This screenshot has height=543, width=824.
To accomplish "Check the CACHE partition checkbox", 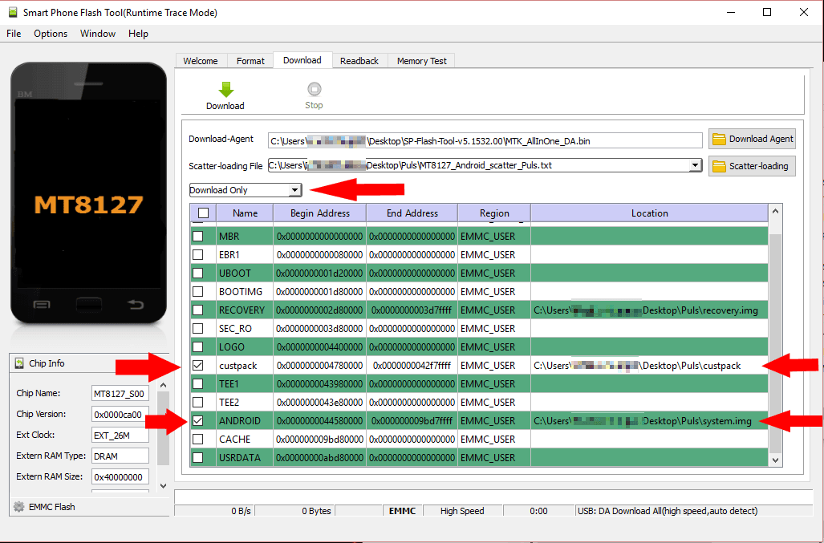I will point(198,439).
